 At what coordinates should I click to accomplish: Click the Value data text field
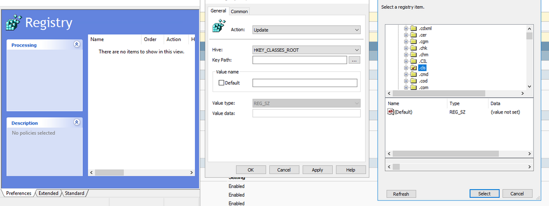click(306, 113)
